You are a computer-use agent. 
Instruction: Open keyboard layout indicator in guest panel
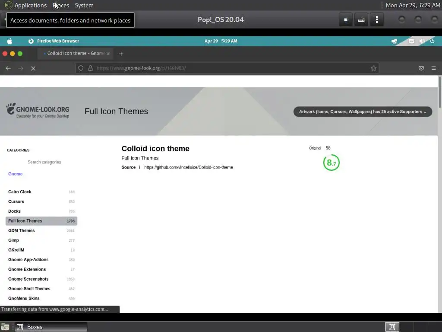(411, 41)
